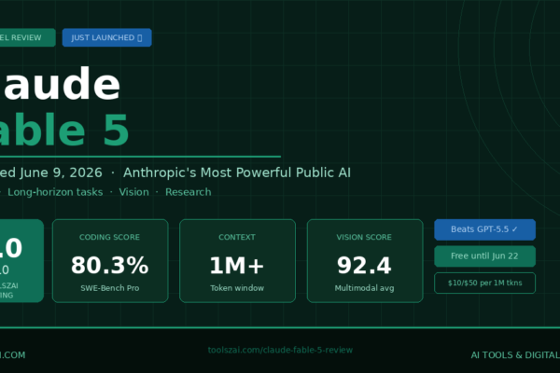
Task: Click the CONTEXT 1M+ card
Action: (x=237, y=261)
